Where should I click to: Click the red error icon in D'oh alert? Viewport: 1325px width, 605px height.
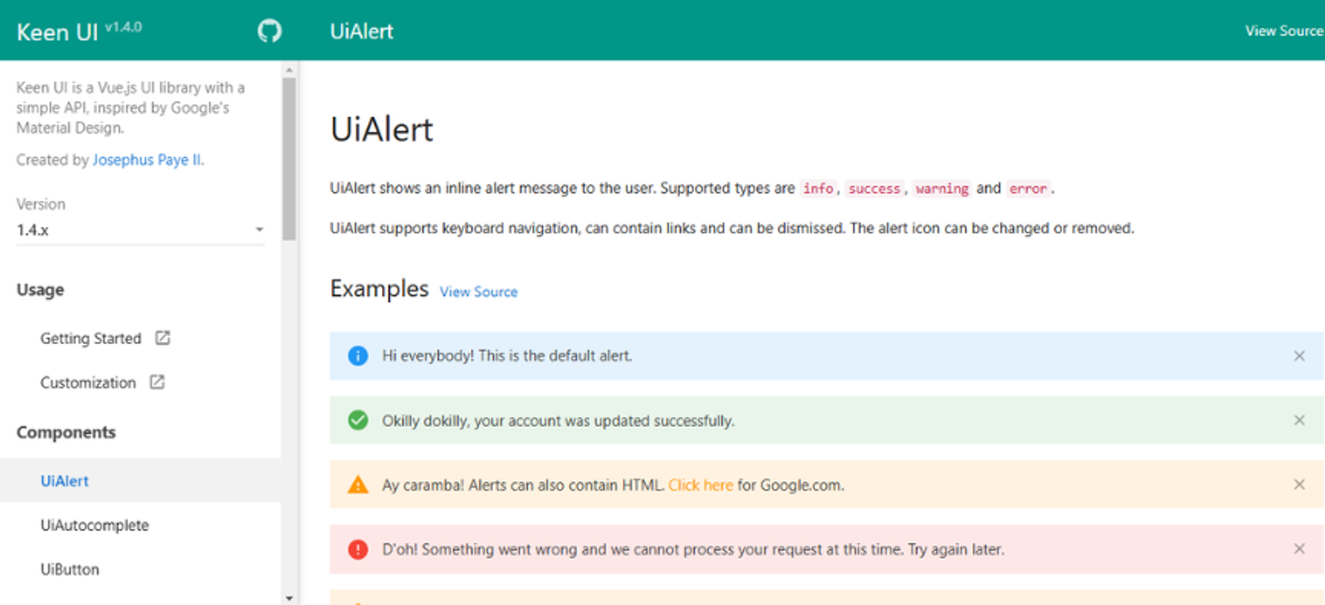click(x=358, y=549)
